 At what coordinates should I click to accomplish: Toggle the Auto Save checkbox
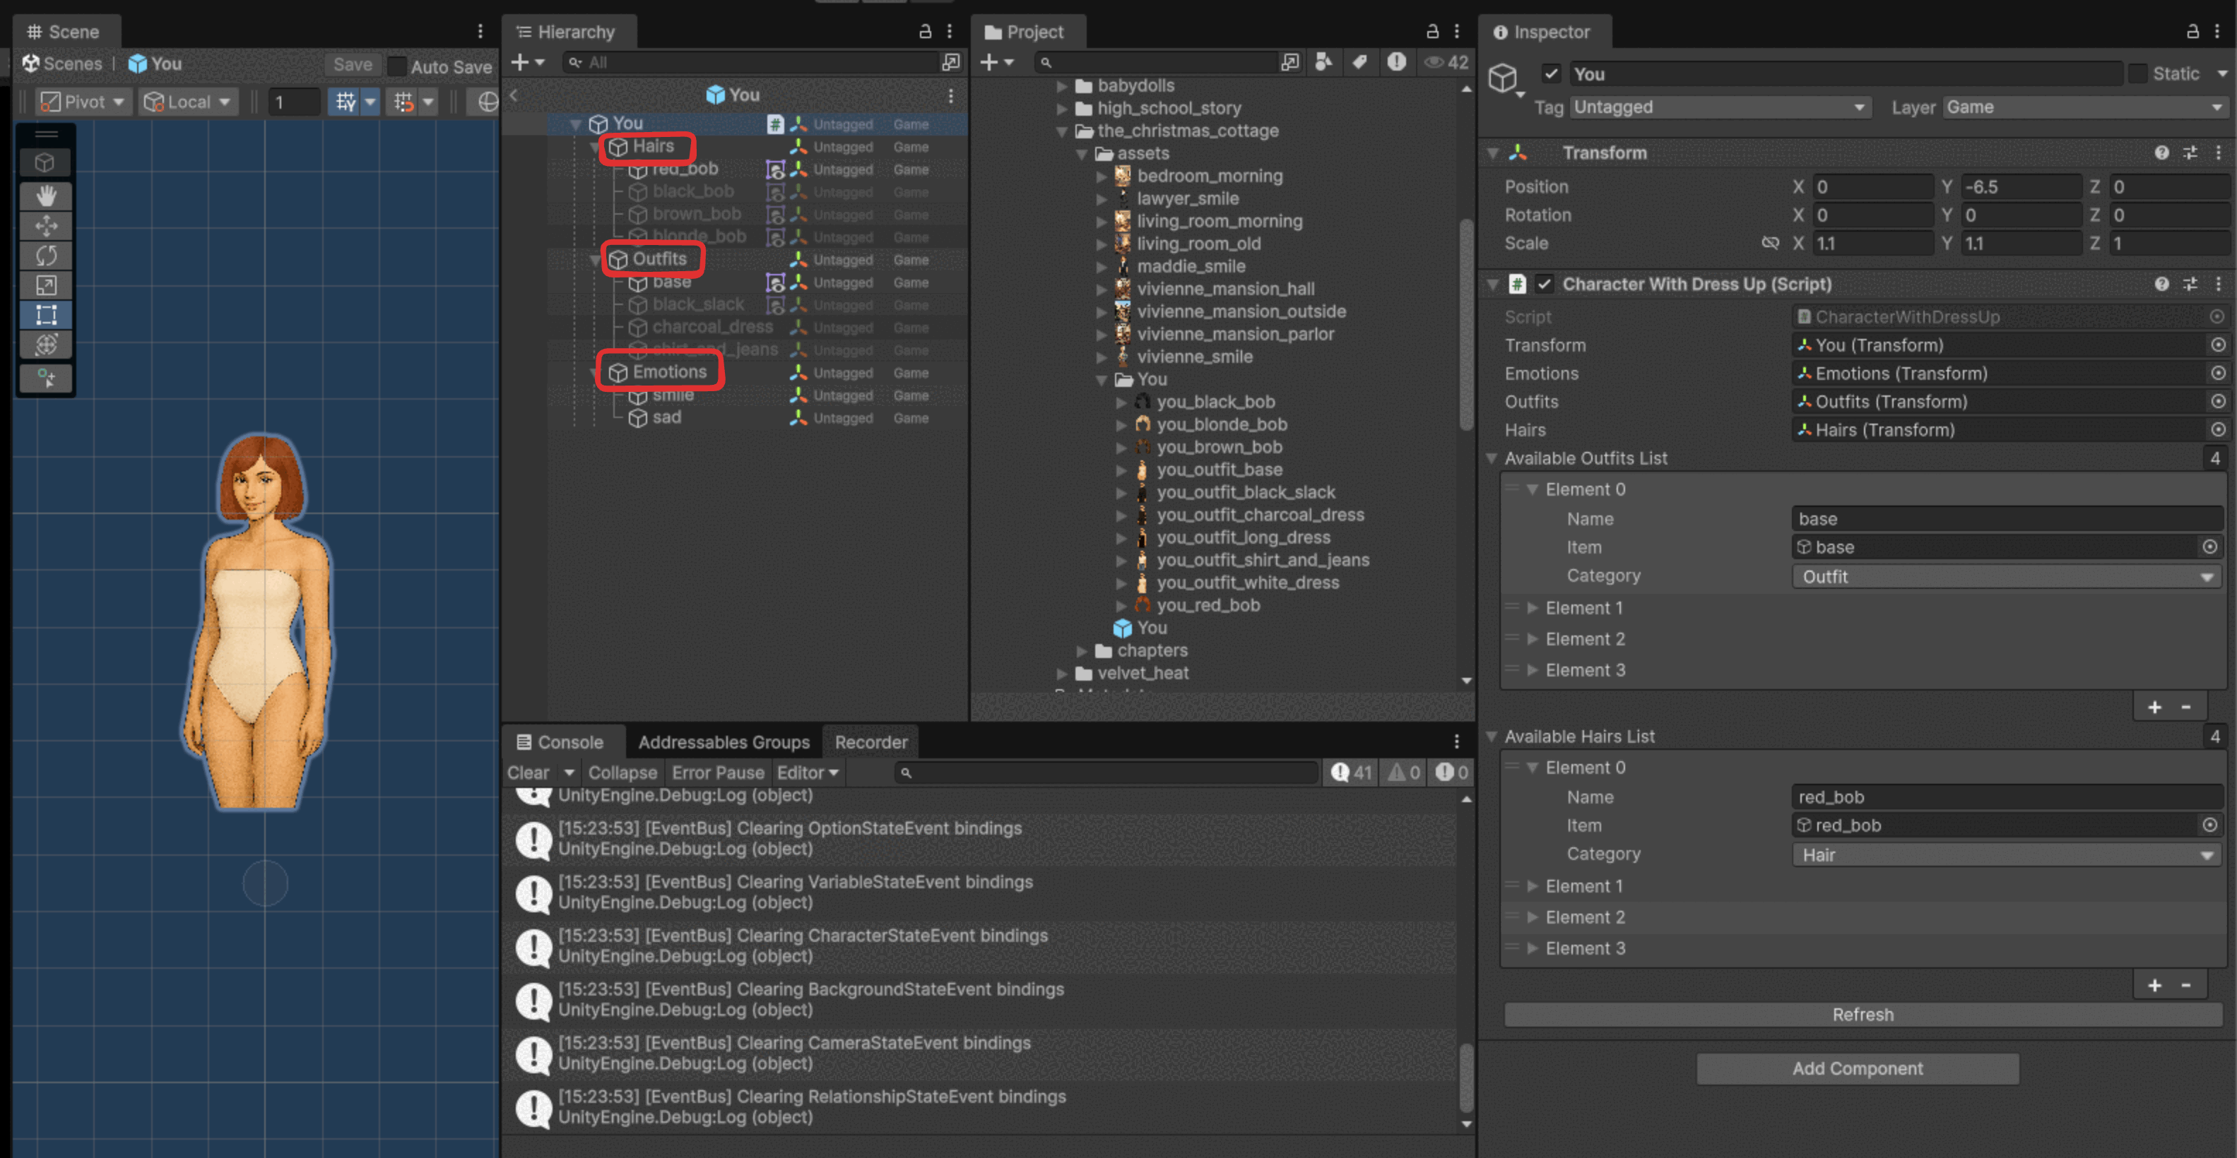click(397, 66)
